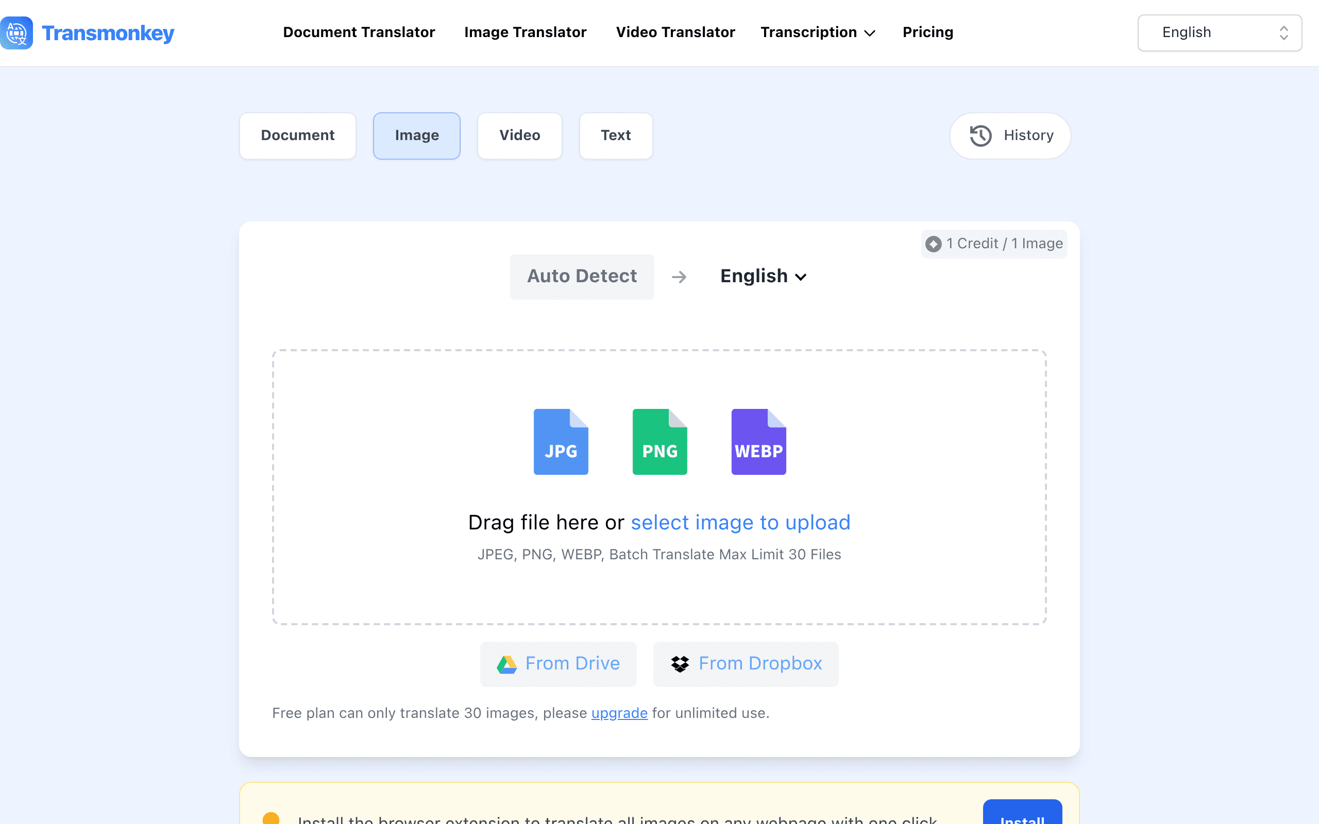Click the batch translate 30 files limit note
The image size is (1319, 824).
(659, 554)
